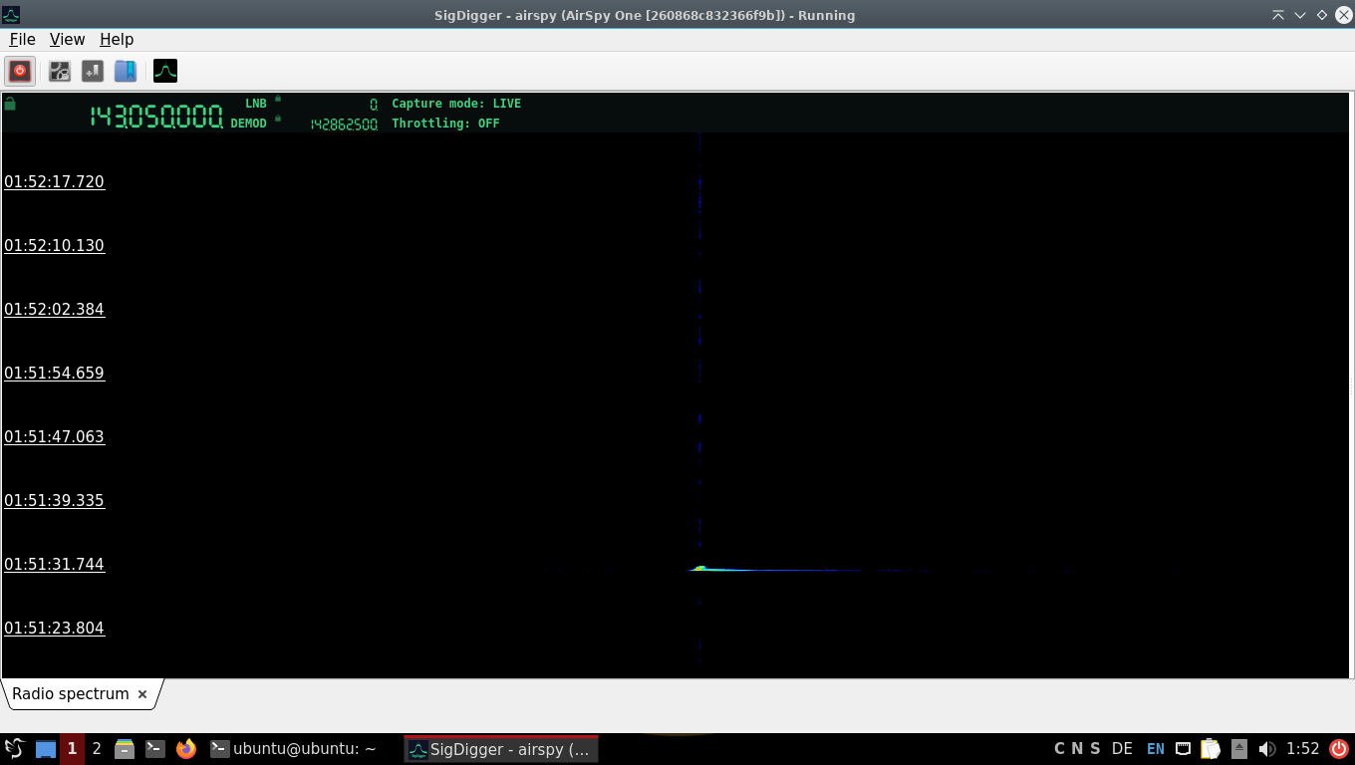
Task: Stop the capture with the red power button
Action: (20, 71)
